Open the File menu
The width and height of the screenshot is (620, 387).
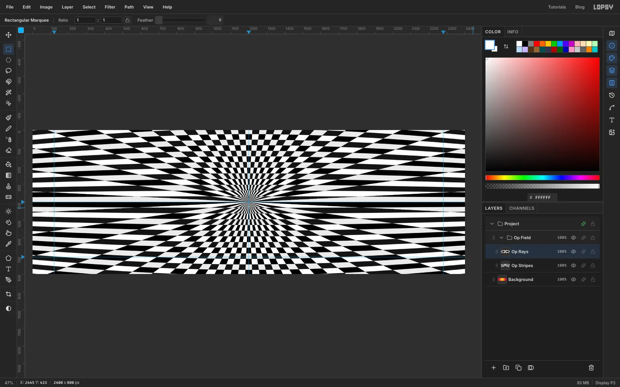(x=10, y=7)
